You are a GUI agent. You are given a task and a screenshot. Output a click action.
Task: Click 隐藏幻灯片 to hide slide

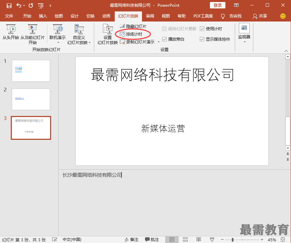click(x=133, y=27)
